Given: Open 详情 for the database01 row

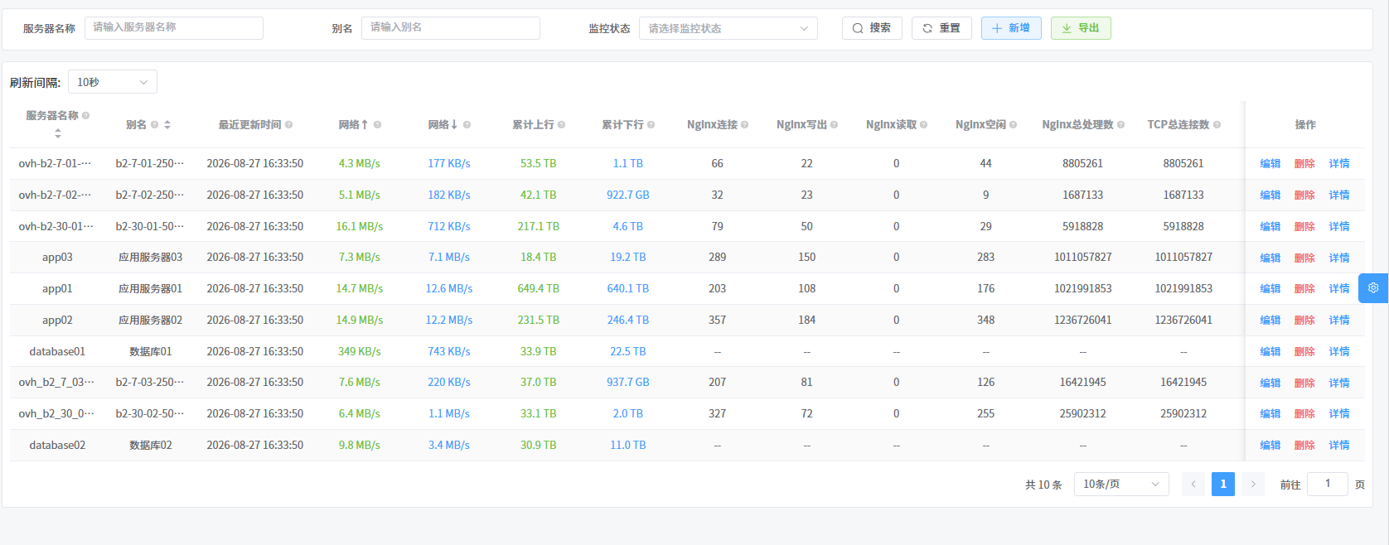Looking at the screenshot, I should 1339,352.
